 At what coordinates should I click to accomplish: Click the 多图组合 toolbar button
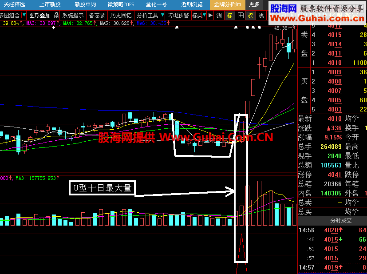pos(10,16)
